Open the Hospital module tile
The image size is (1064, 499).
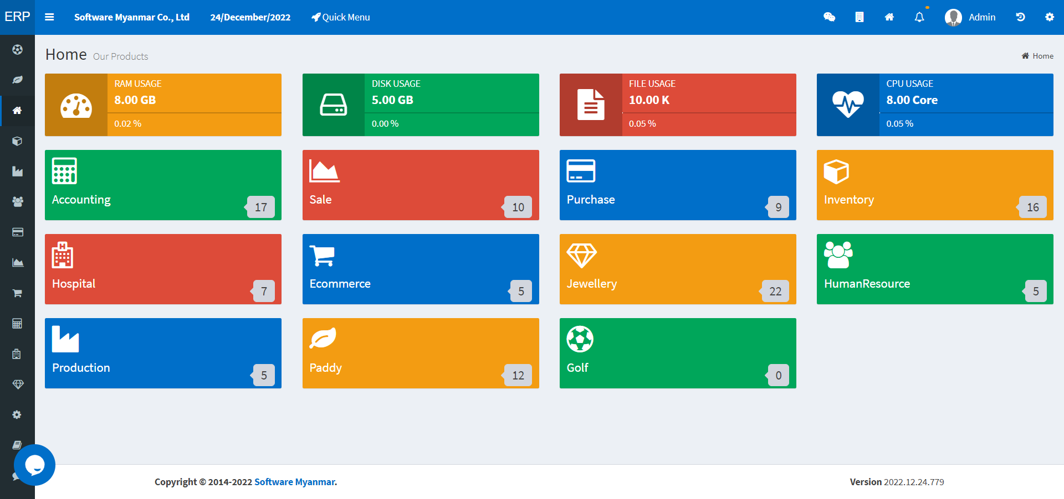click(163, 269)
